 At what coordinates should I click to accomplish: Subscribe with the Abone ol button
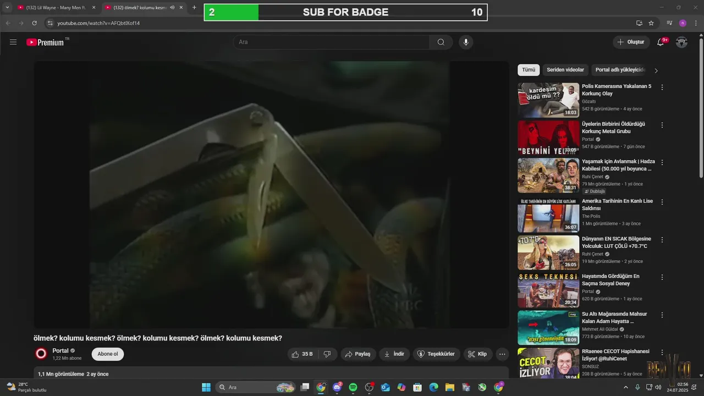click(108, 354)
